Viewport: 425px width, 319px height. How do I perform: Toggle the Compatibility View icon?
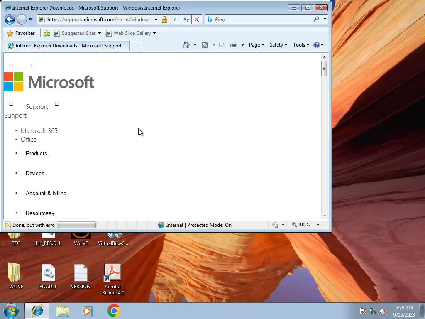tap(176, 20)
